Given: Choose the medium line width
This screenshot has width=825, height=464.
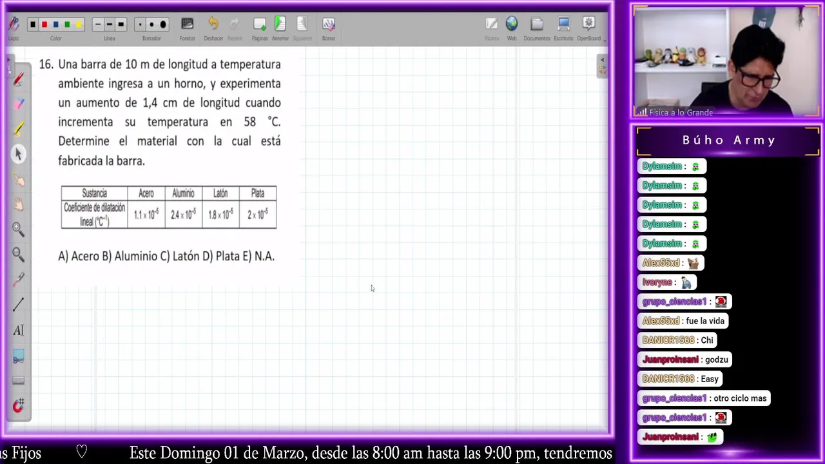Looking at the screenshot, I should pos(109,24).
